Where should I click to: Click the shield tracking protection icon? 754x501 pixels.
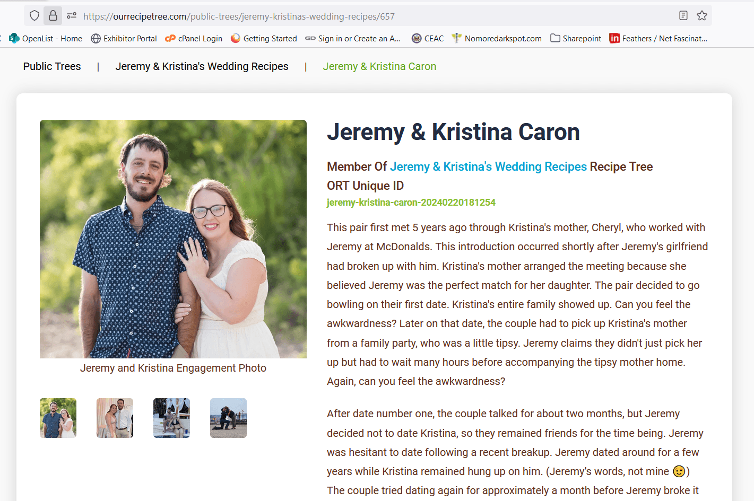pos(34,16)
